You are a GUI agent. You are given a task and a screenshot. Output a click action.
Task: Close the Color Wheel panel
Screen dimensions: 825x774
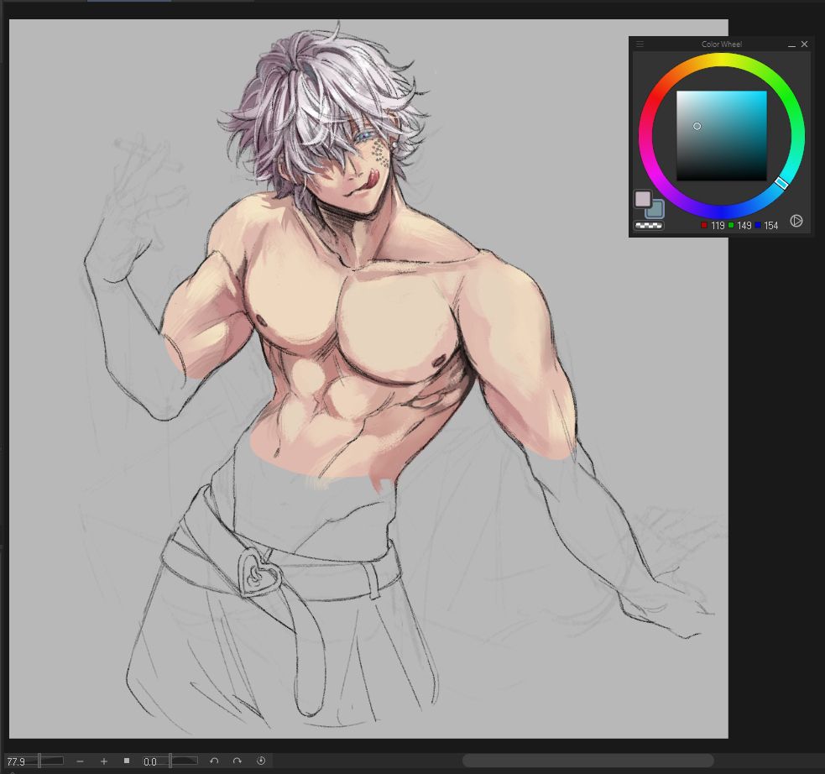point(805,44)
